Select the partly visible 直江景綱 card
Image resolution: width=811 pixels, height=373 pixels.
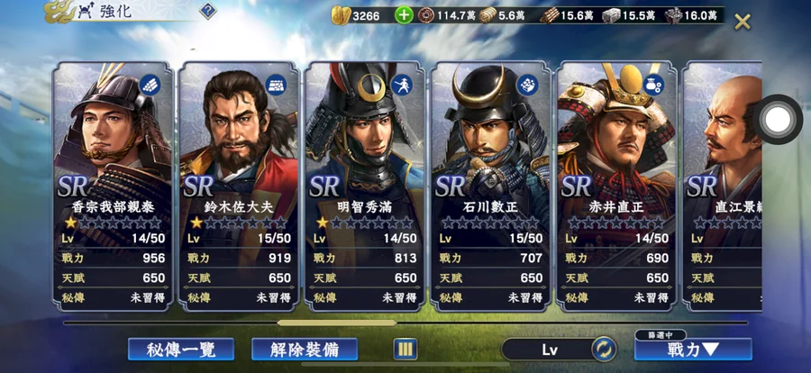[722, 186]
